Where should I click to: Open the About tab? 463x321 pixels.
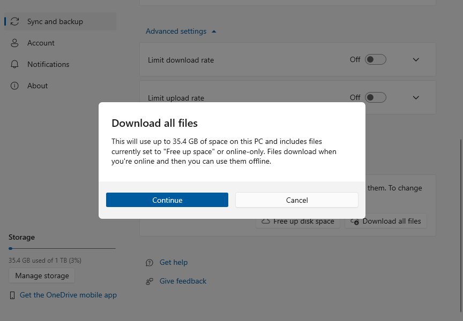(x=60, y=86)
